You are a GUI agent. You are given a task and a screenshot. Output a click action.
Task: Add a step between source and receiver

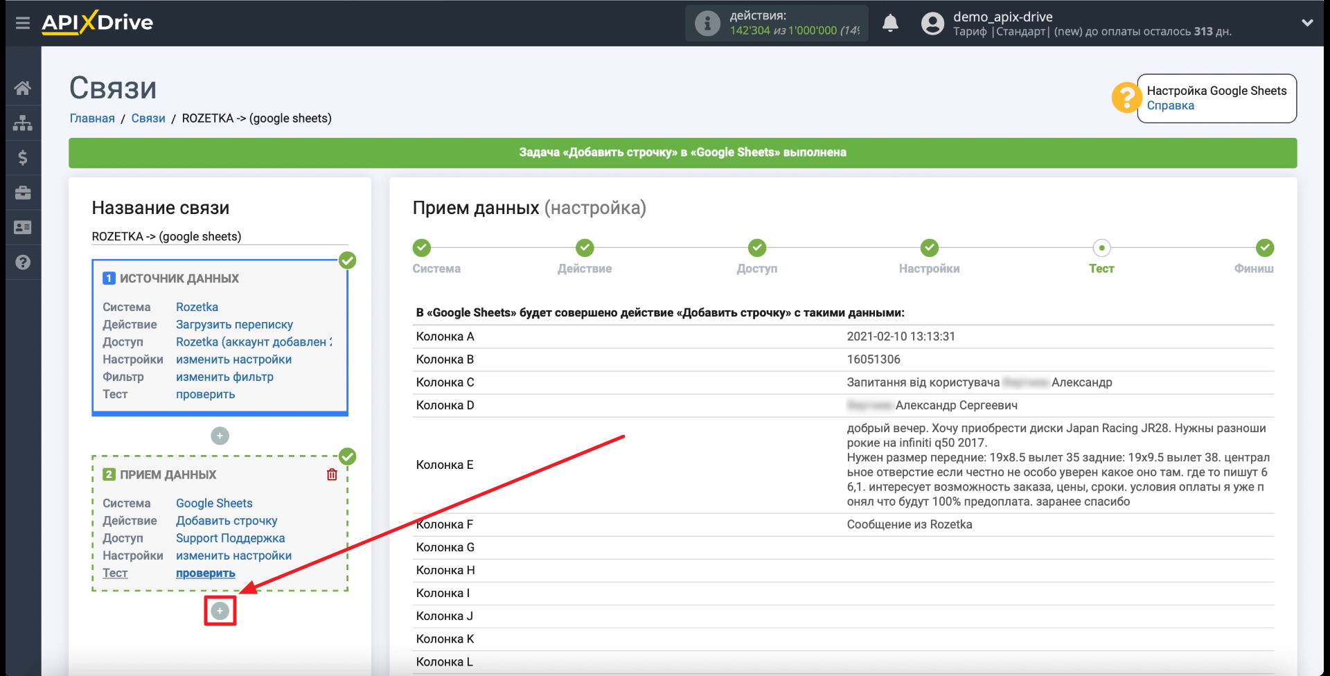[220, 436]
